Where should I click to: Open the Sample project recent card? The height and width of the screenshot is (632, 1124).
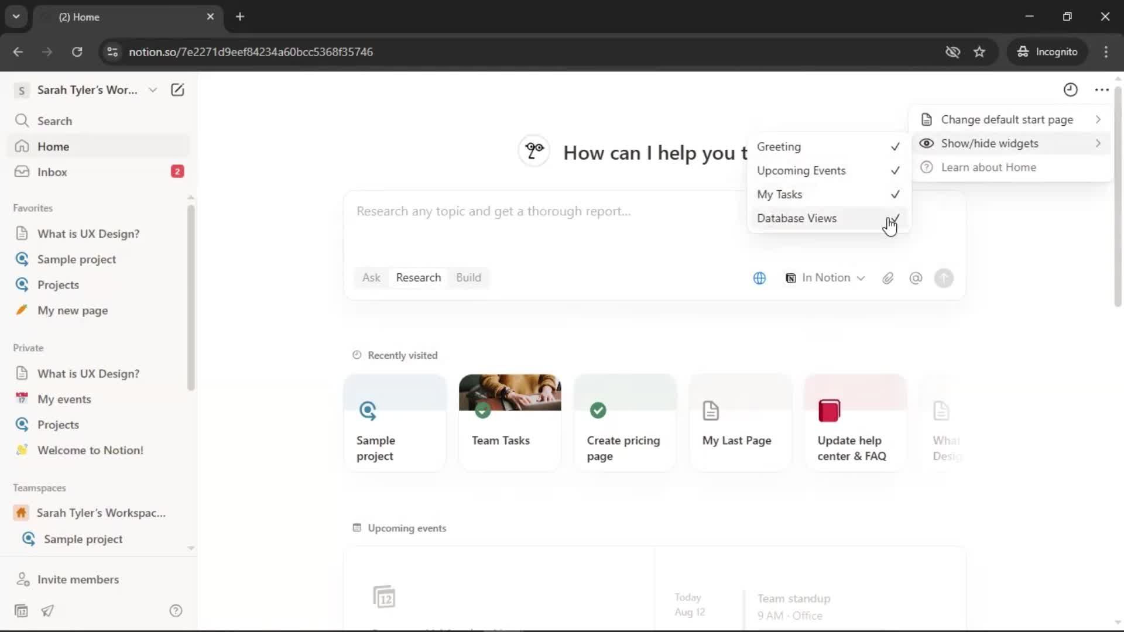point(395,423)
